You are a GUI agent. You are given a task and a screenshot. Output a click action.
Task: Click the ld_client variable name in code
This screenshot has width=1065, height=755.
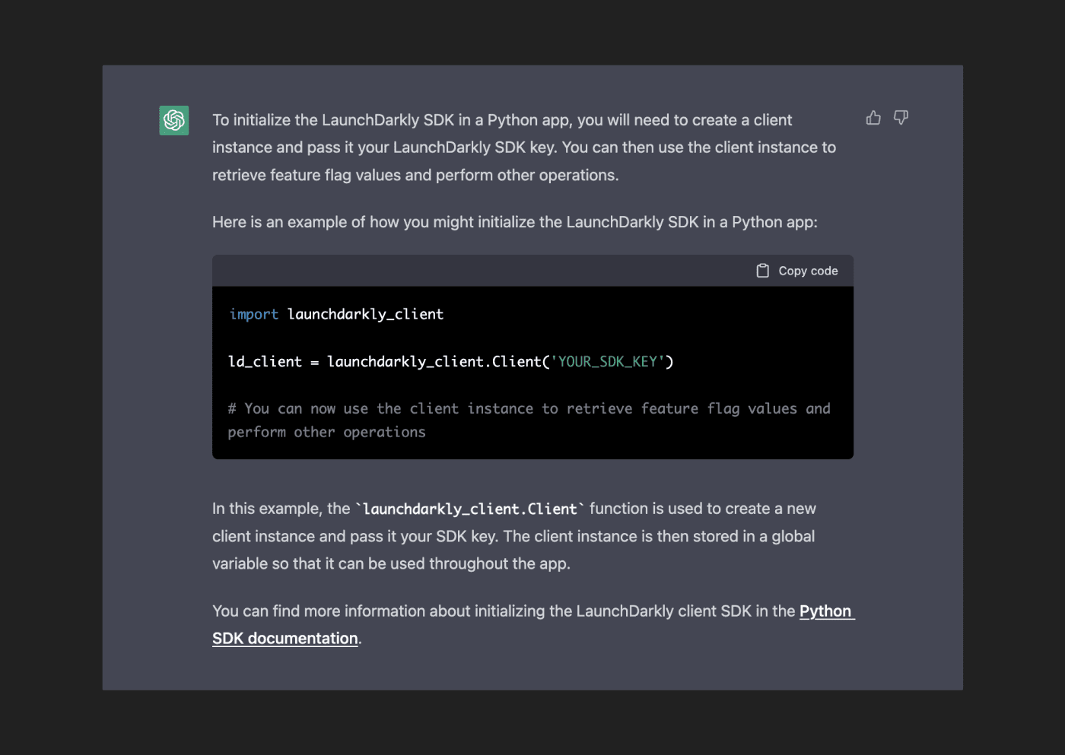pyautogui.click(x=265, y=362)
